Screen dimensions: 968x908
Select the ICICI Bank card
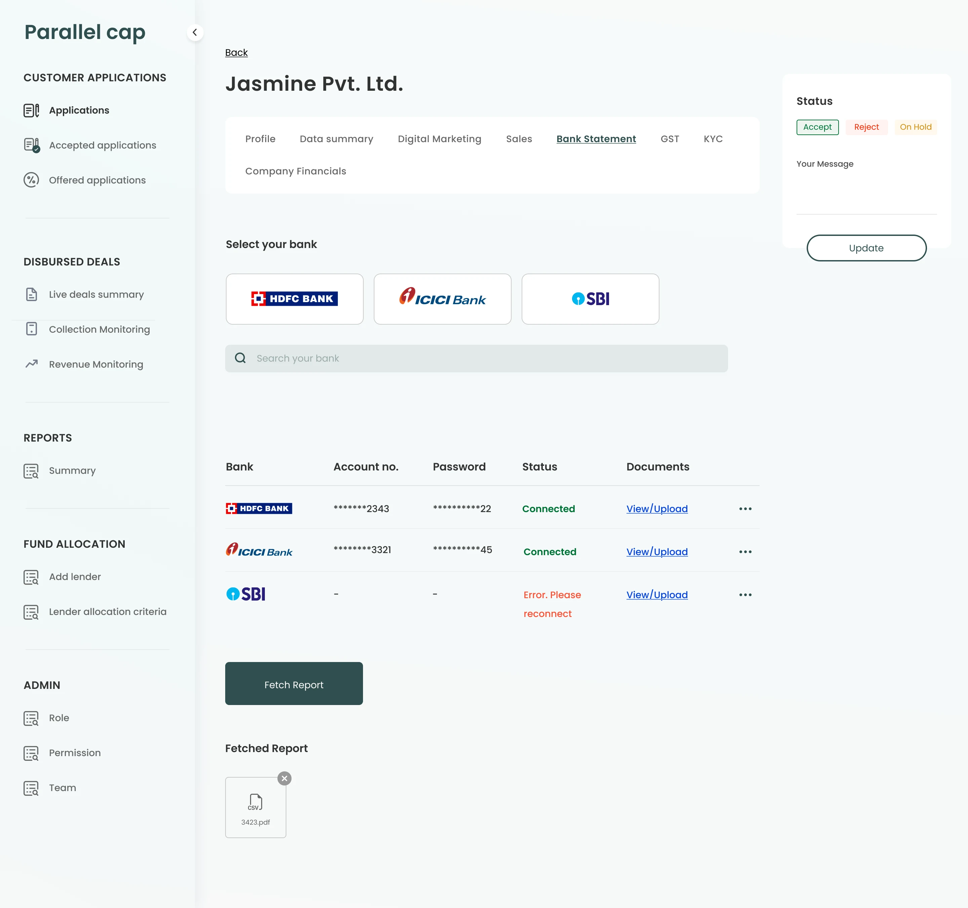pos(443,299)
